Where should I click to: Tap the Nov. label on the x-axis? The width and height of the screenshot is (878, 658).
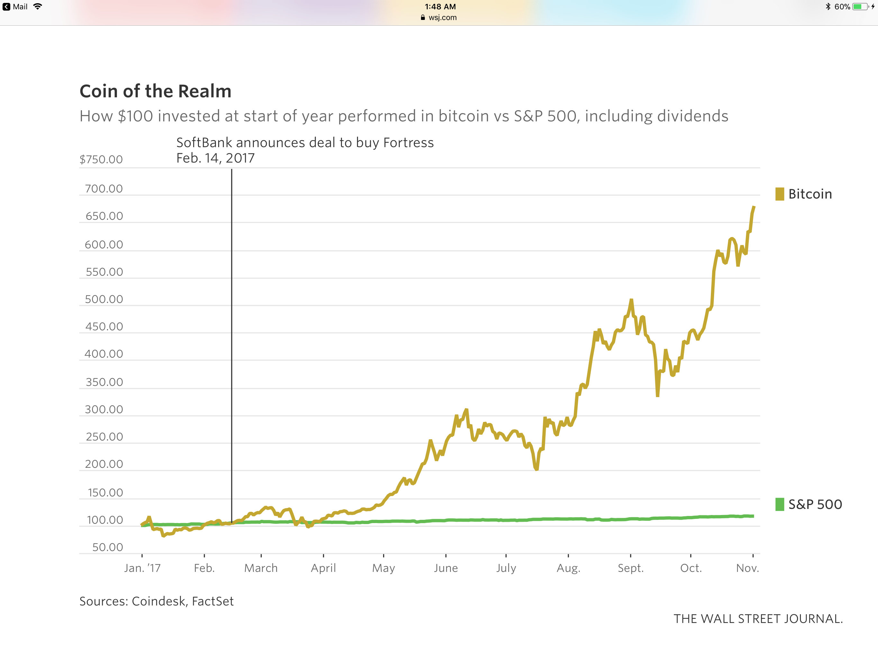pyautogui.click(x=748, y=568)
